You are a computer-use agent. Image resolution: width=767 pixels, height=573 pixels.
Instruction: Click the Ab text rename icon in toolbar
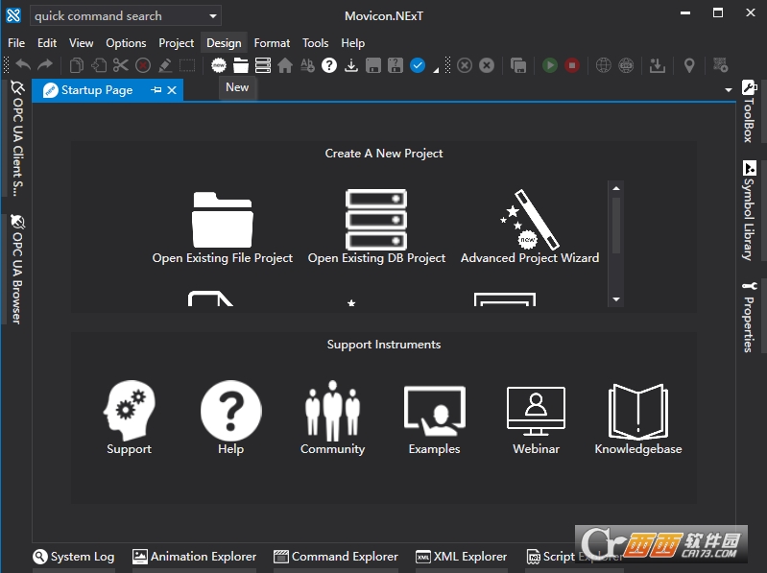[x=307, y=65]
